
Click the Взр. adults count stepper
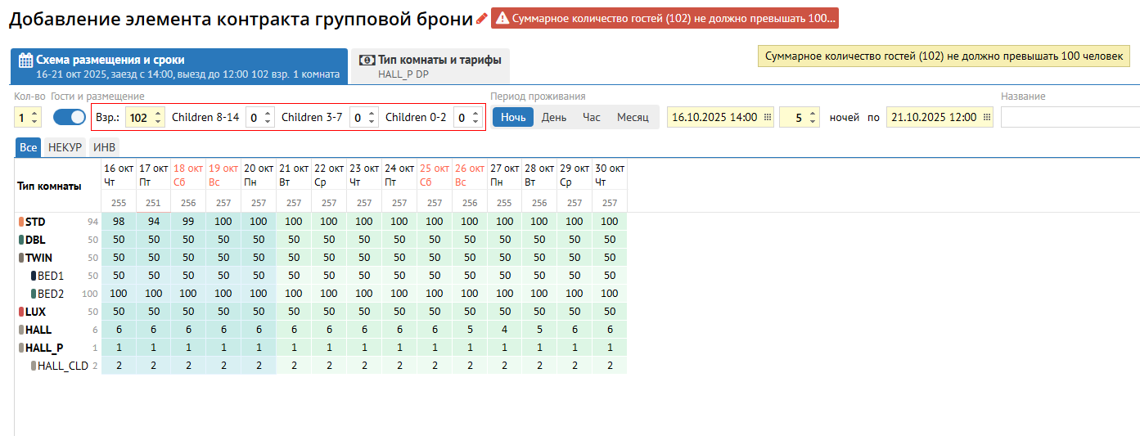146,117
